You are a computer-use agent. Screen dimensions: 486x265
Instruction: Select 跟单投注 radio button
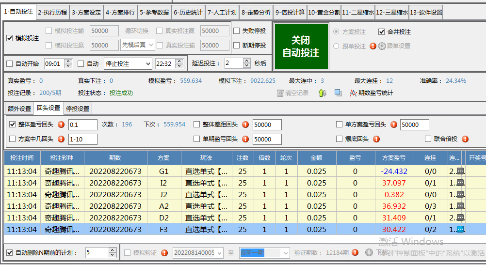click(x=336, y=46)
